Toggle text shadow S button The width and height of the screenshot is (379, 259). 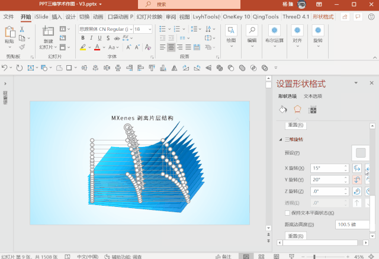pos(108,38)
